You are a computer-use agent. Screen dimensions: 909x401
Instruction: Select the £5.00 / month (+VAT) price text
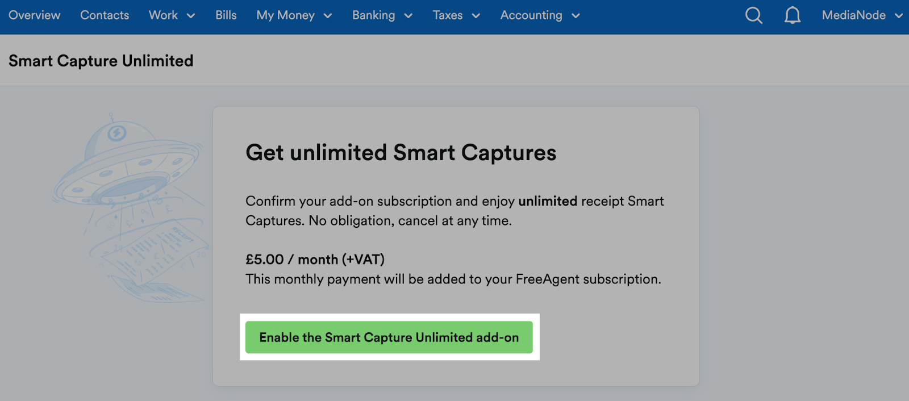(x=315, y=260)
